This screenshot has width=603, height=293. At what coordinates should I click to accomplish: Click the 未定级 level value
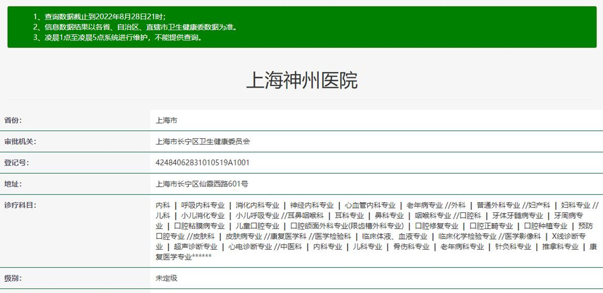click(x=166, y=278)
